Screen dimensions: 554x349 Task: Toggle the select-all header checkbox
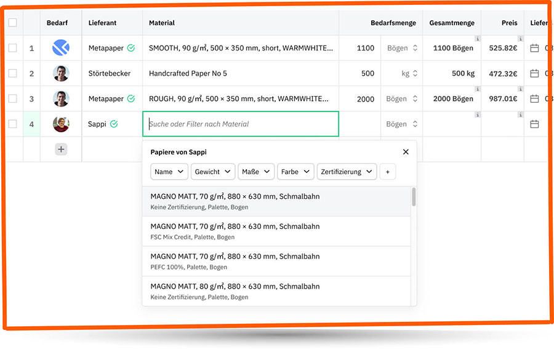click(x=13, y=23)
